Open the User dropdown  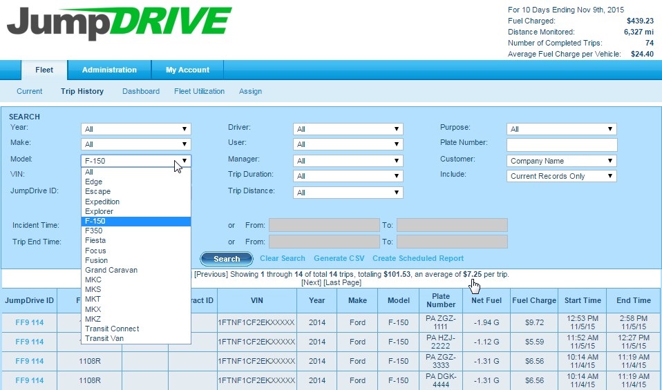click(348, 144)
